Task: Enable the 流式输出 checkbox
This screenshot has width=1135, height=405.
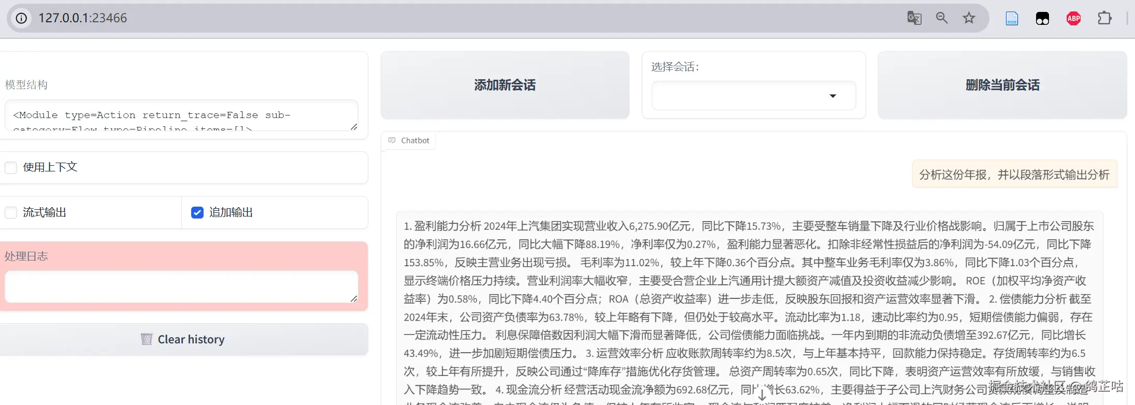Action: coord(11,212)
